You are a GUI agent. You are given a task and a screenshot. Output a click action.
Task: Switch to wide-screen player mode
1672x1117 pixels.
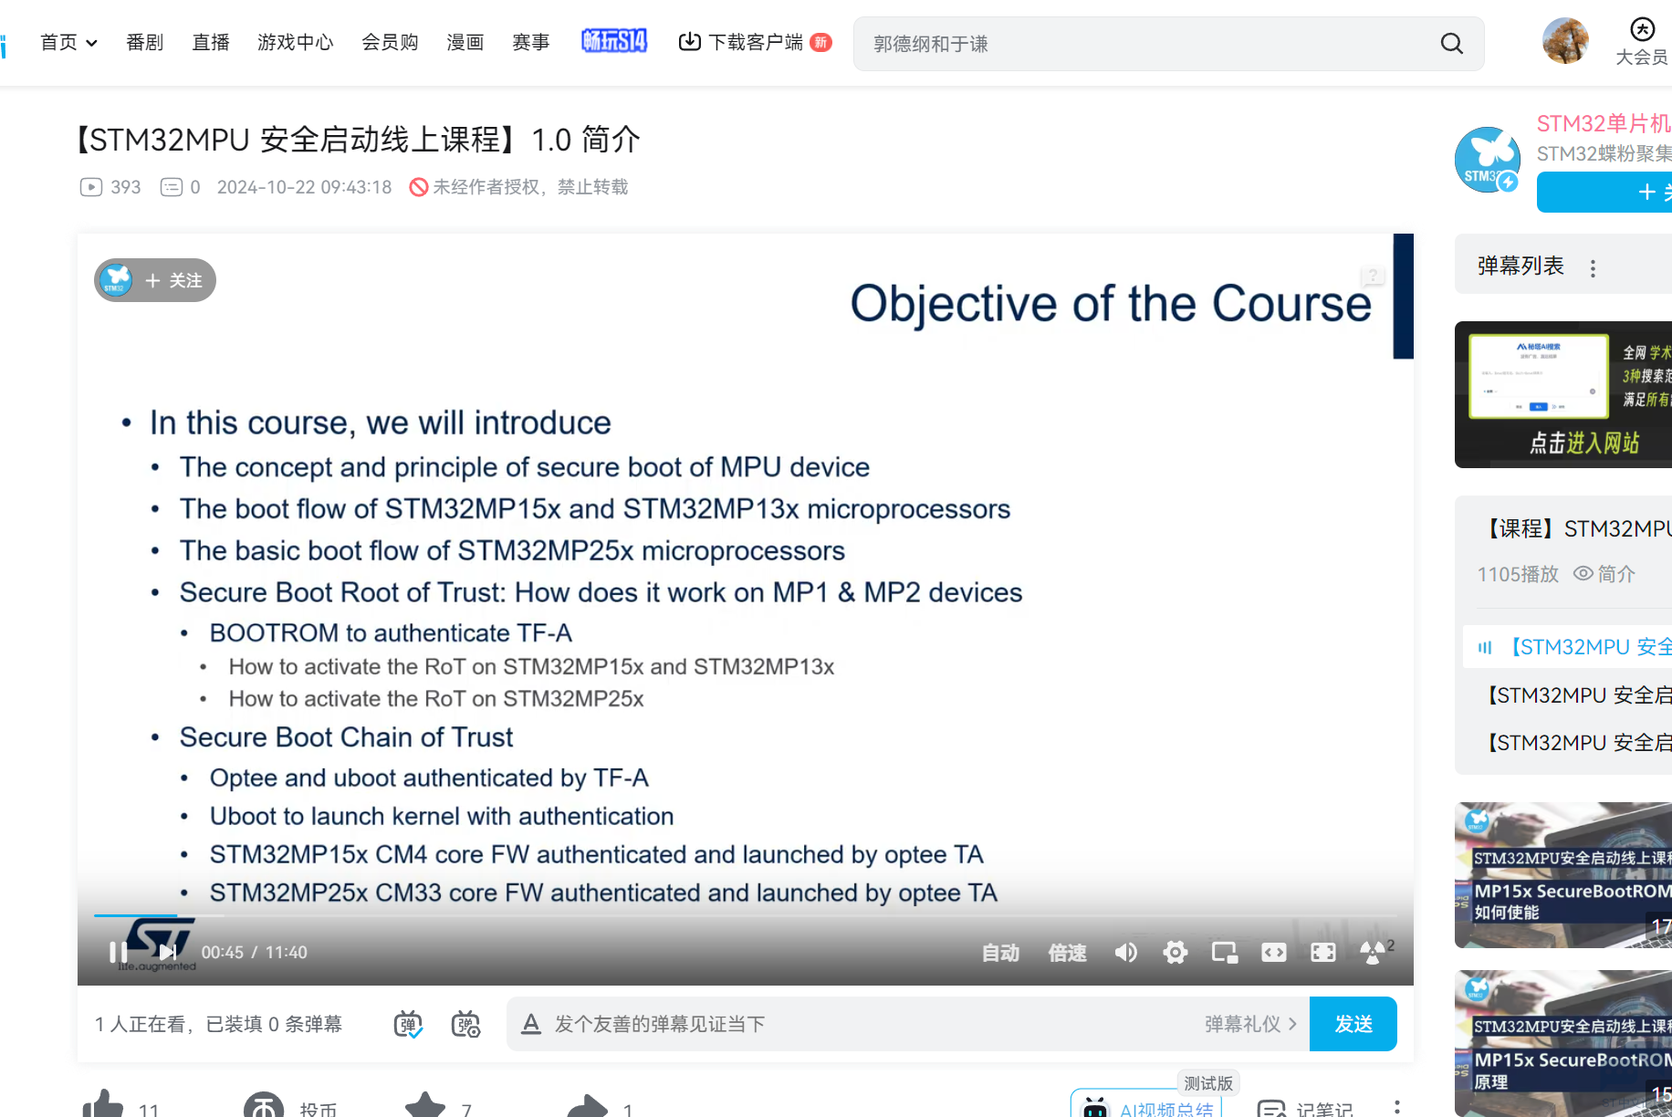click(1274, 953)
